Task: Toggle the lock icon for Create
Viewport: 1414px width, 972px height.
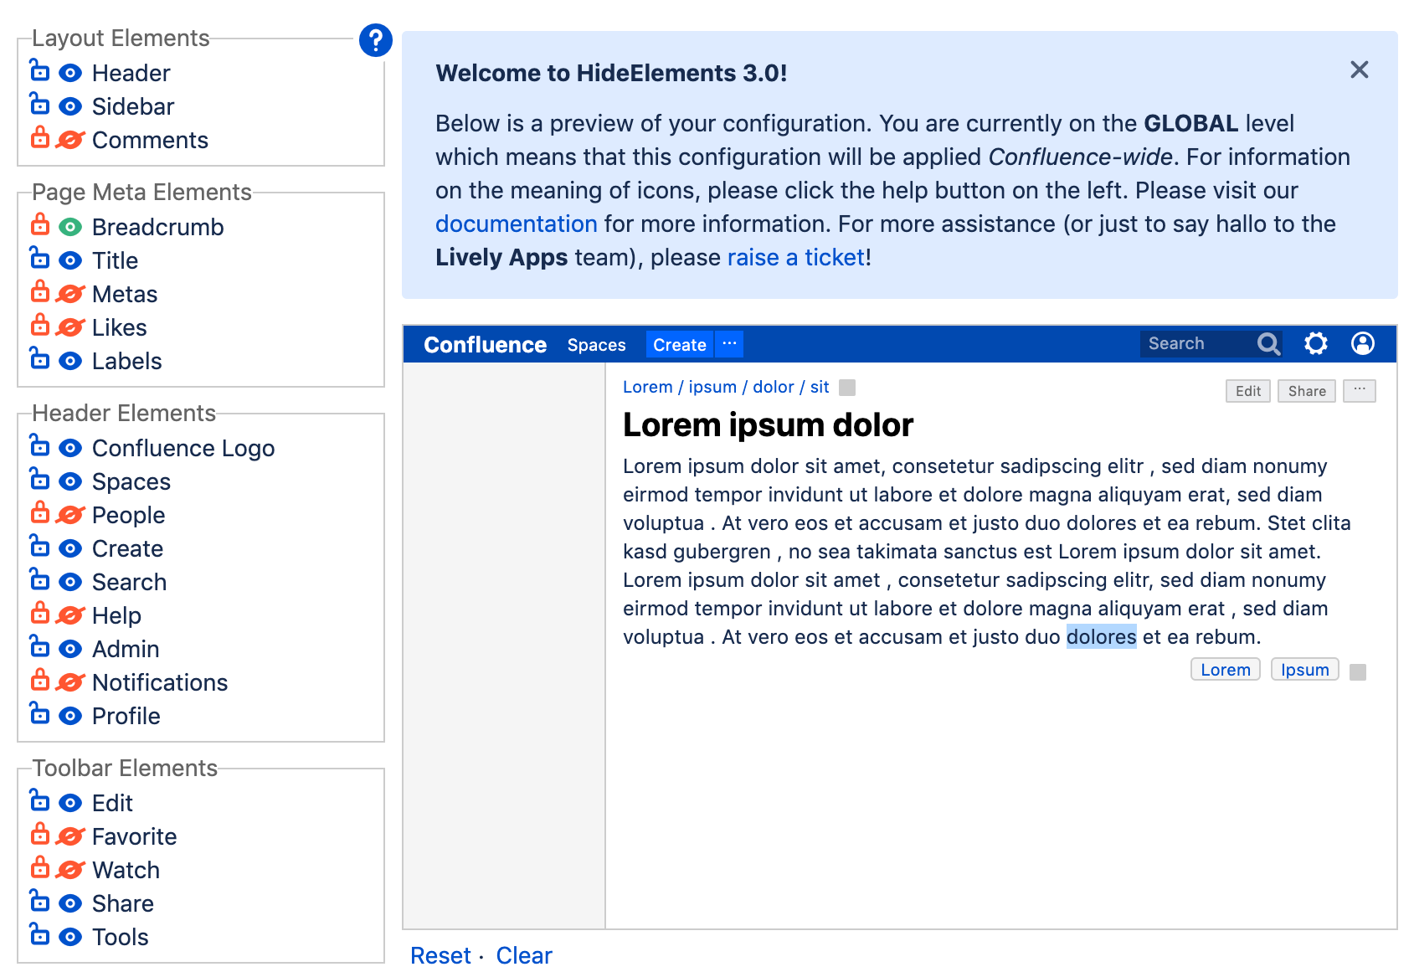Action: point(39,546)
